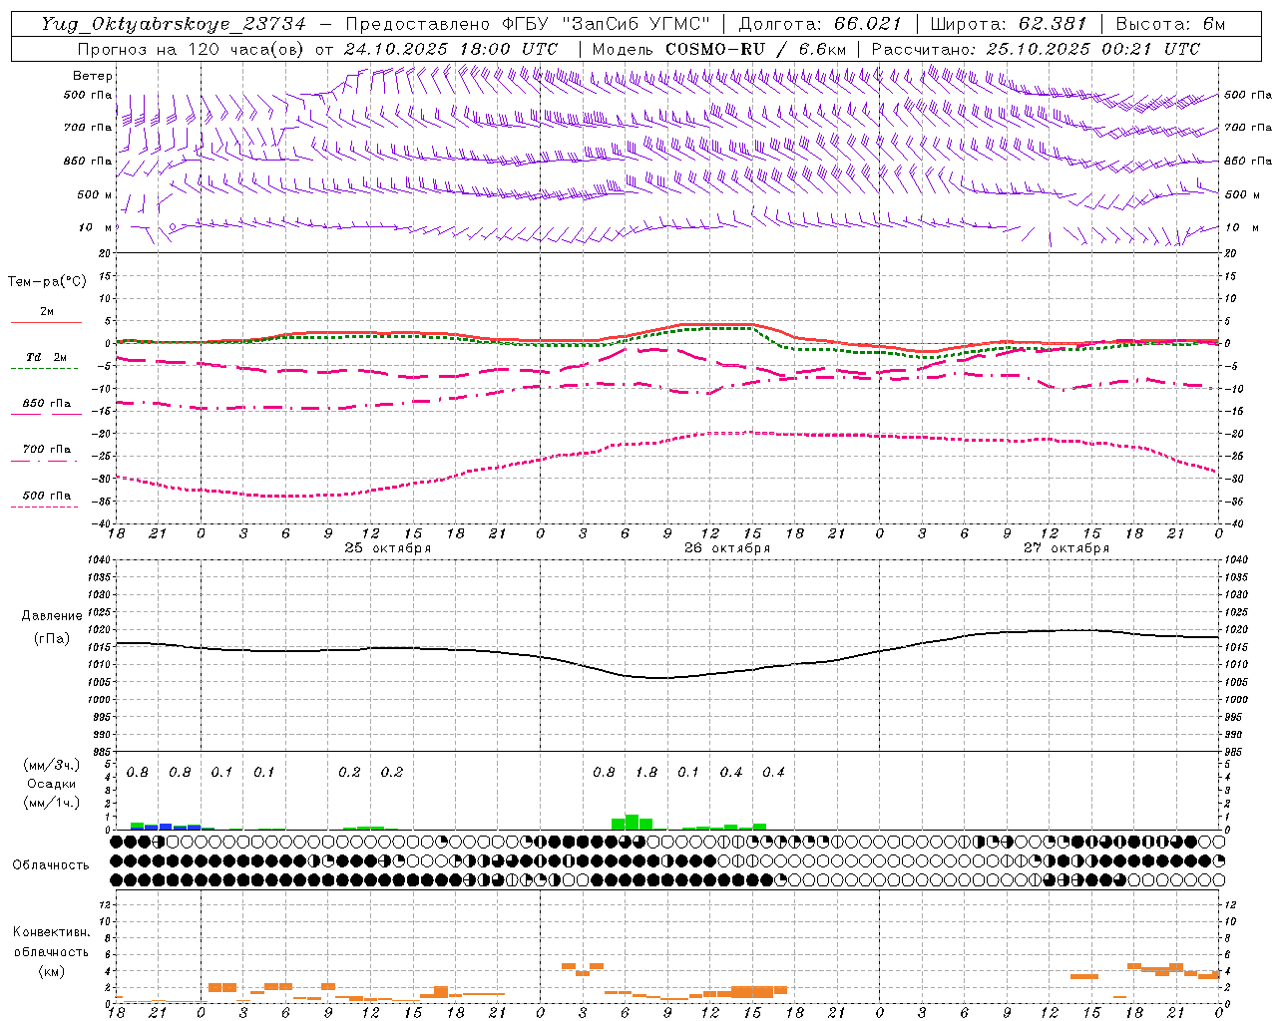Click the '700 гПа' temperature legend entry
This screenshot has height=1021, width=1277.
[46, 450]
